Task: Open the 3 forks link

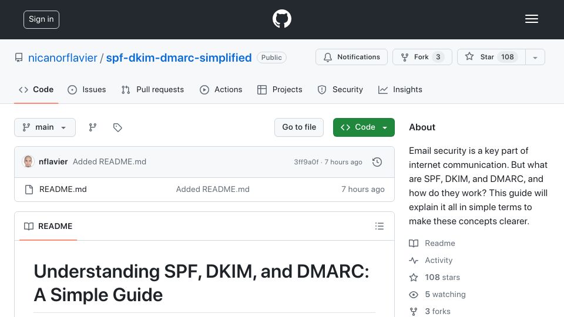Action: click(x=430, y=311)
